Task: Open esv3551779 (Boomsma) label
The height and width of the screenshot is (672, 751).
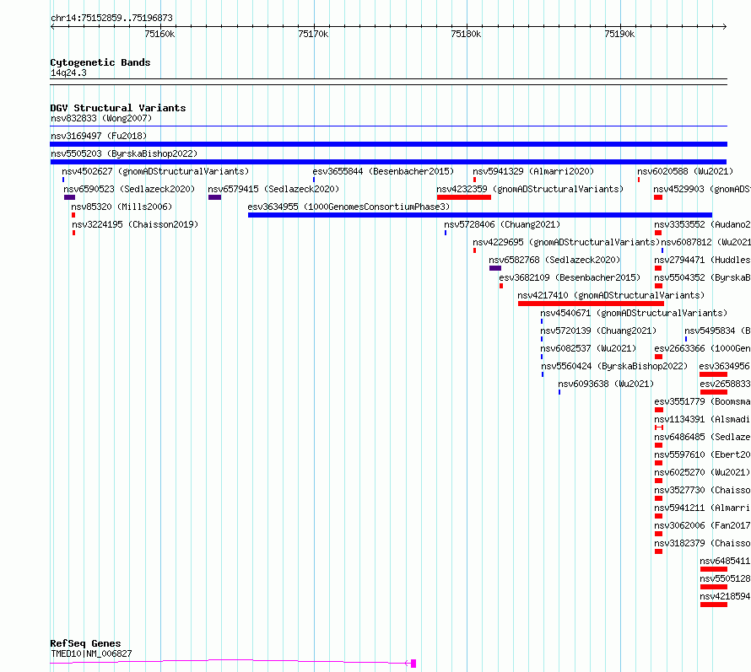Action: pos(702,401)
